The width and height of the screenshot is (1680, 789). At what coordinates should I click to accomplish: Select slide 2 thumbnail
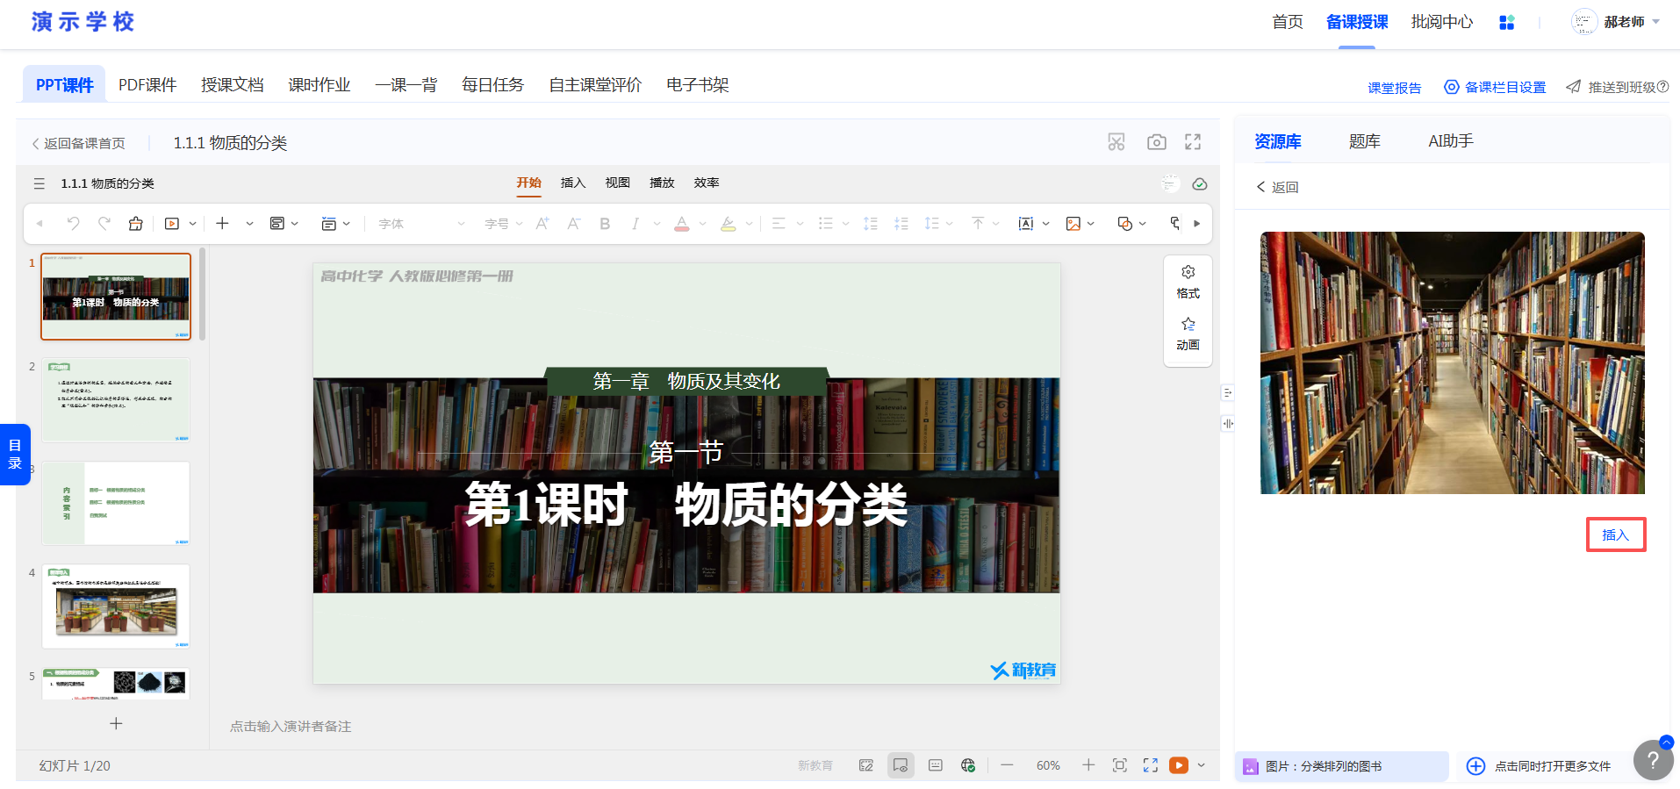116,400
